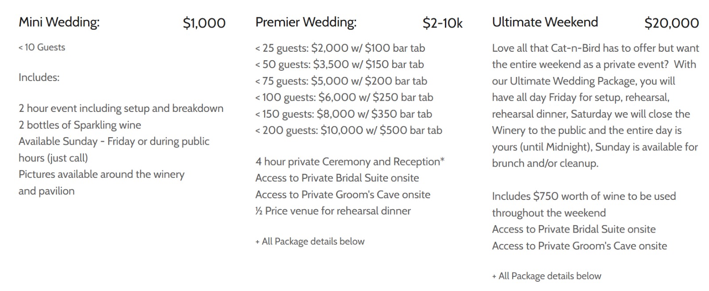This screenshot has height=291, width=709.
Task: Click the '< 150 guests: $8,000' line
Action: pyautogui.click(x=343, y=114)
